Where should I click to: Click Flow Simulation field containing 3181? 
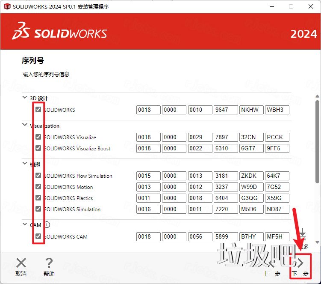click(x=226, y=176)
